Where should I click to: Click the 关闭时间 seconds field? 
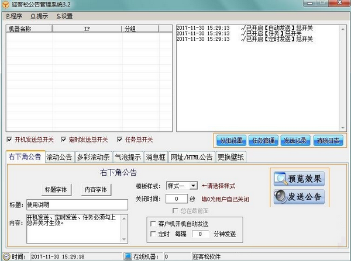coord(177,199)
